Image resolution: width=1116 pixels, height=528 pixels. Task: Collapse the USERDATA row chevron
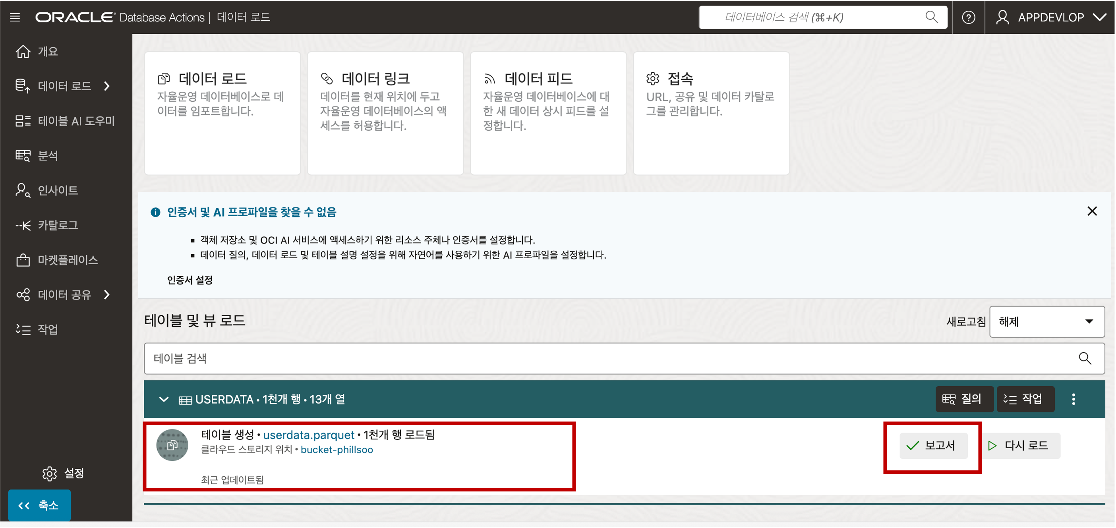coord(163,399)
